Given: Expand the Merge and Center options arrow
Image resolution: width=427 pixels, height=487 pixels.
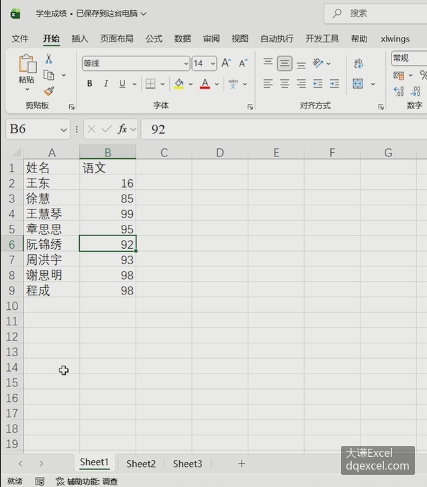Looking at the screenshot, I should pos(373,84).
